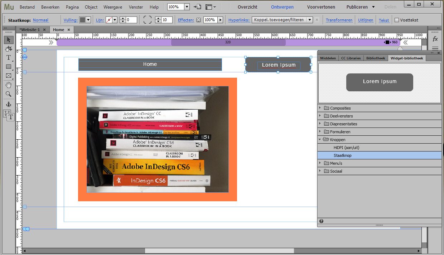Viewport: 444px width, 255px height.
Task: Open the Object menu
Action: [x=91, y=7]
